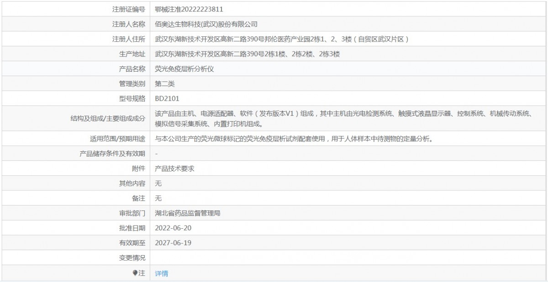548x282 pixels.
Task: Click the dash value for 产品储存条件及有效期
Action: point(157,154)
